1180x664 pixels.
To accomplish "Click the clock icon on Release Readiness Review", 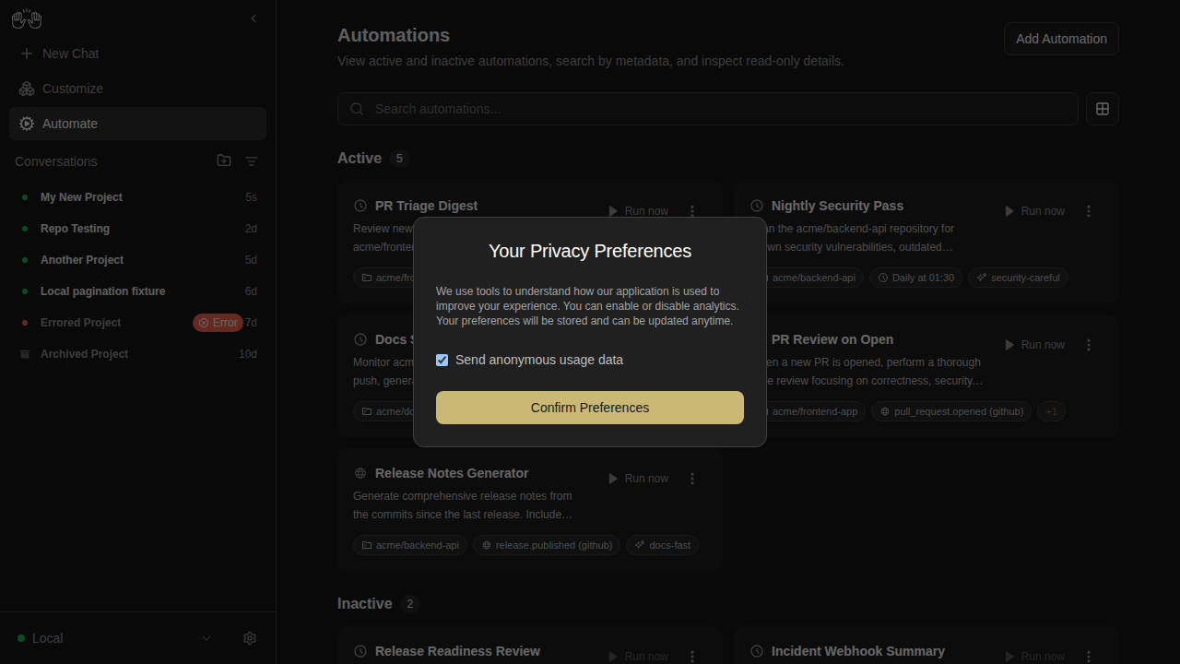I will (x=360, y=651).
